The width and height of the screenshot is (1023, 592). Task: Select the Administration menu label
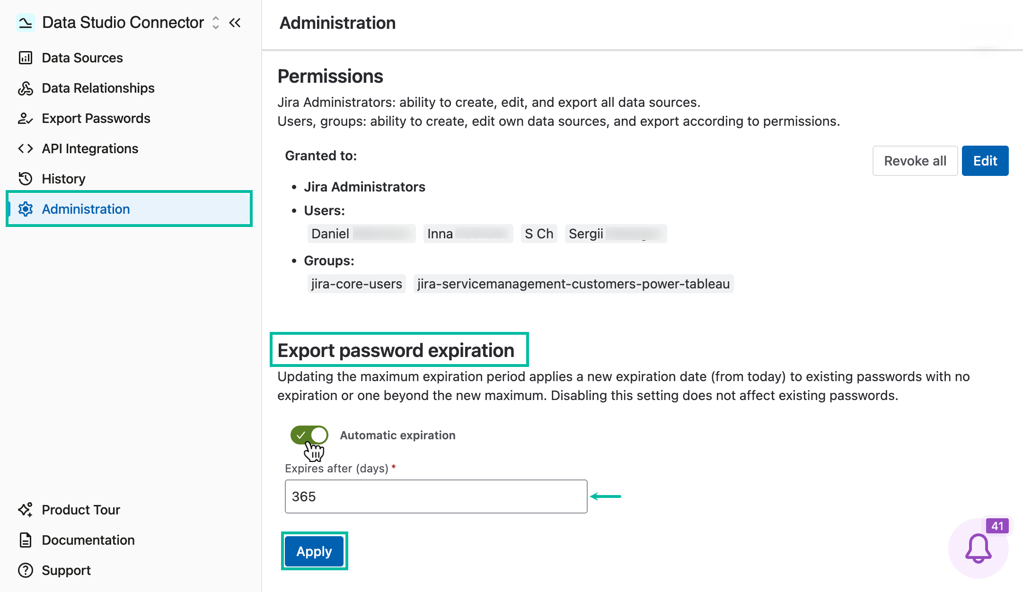point(86,209)
